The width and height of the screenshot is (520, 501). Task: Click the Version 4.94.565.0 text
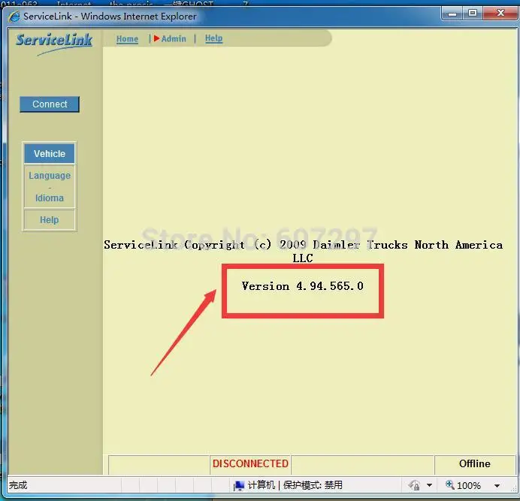point(302,286)
